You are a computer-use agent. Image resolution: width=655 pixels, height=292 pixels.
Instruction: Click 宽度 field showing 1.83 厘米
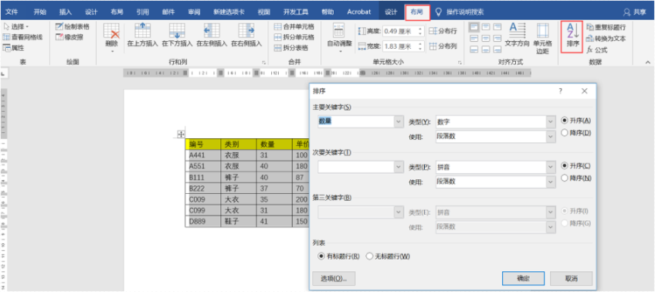[400, 46]
